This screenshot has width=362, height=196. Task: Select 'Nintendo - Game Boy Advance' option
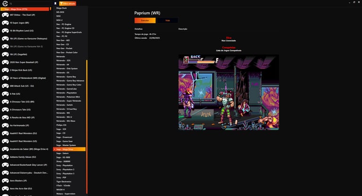[x=69, y=81]
